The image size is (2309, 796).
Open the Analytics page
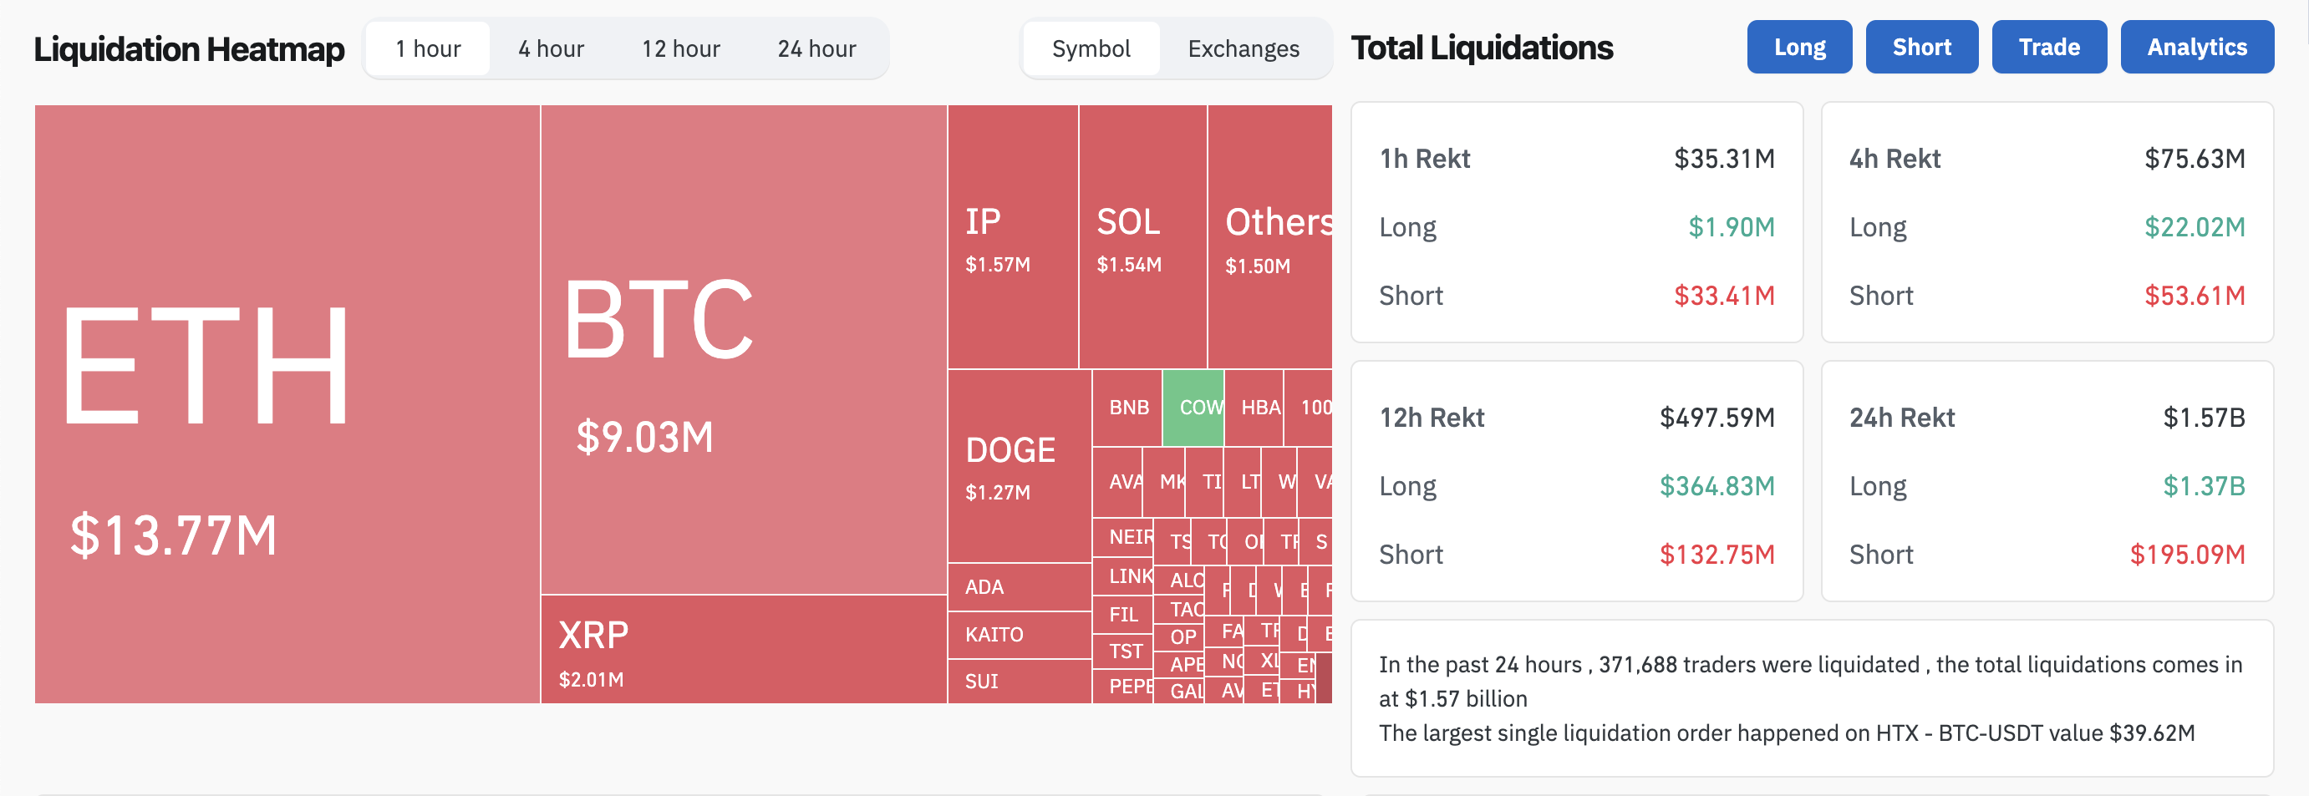(x=2197, y=47)
